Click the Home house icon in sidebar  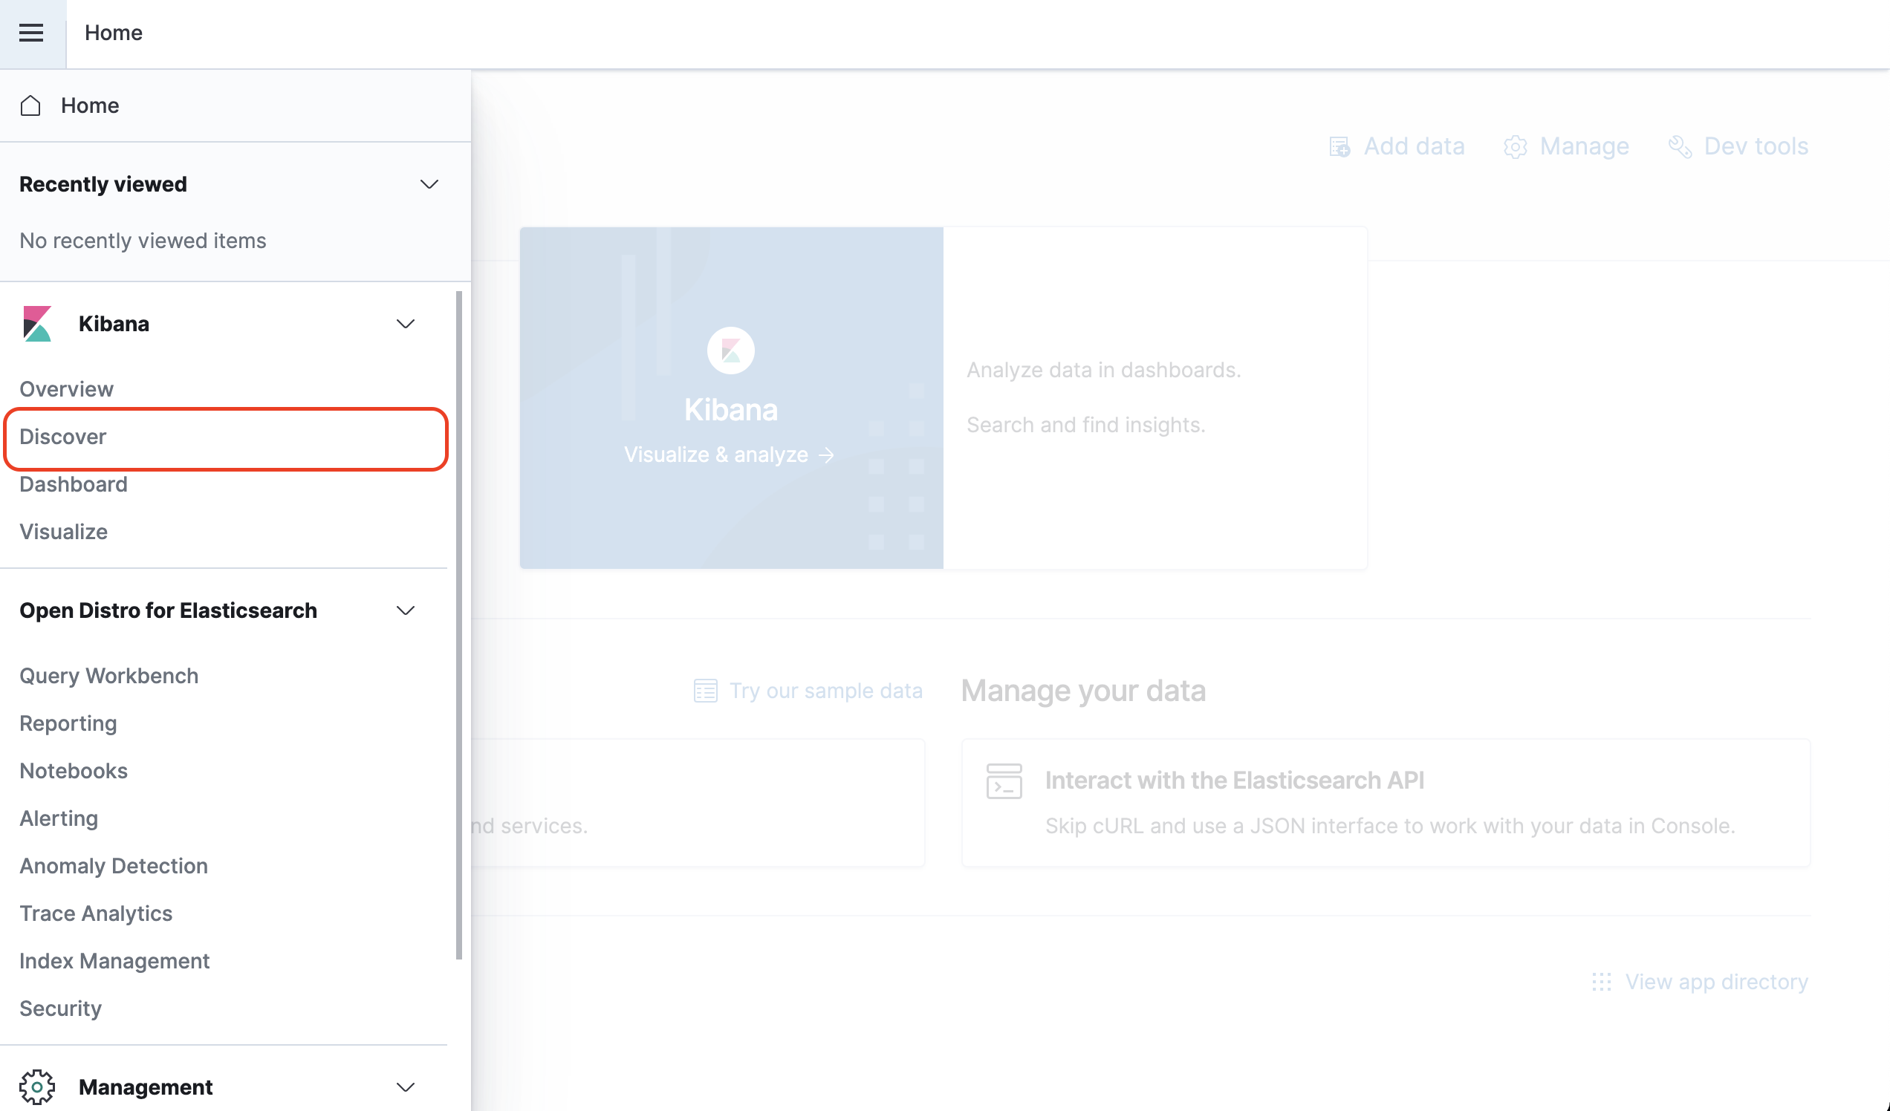point(30,105)
